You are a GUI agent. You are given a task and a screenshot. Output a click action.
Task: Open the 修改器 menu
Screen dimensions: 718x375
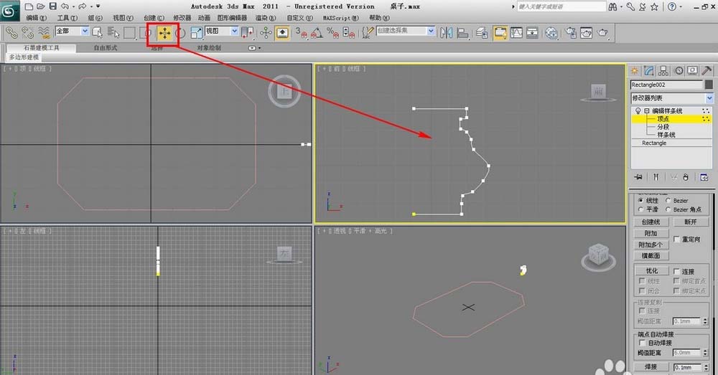(x=182, y=18)
